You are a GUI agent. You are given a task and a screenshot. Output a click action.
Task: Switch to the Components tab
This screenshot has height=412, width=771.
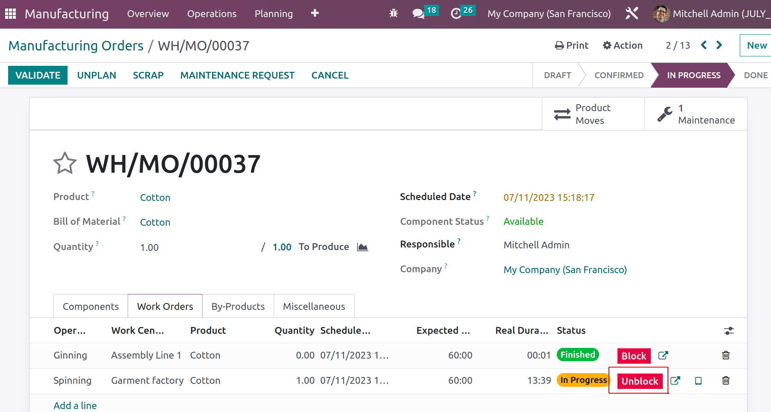pos(91,306)
